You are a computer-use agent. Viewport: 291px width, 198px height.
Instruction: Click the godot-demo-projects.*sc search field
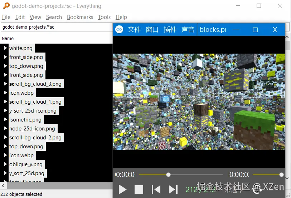click(57, 27)
